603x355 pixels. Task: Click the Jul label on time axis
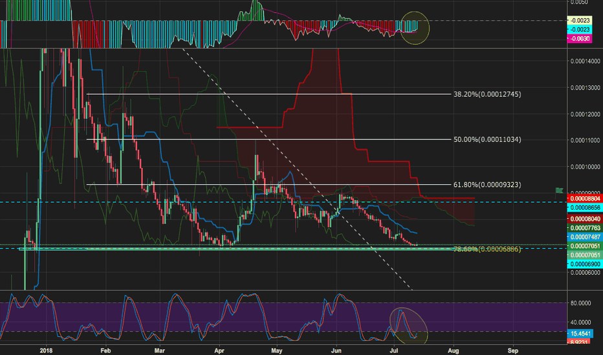click(x=394, y=350)
